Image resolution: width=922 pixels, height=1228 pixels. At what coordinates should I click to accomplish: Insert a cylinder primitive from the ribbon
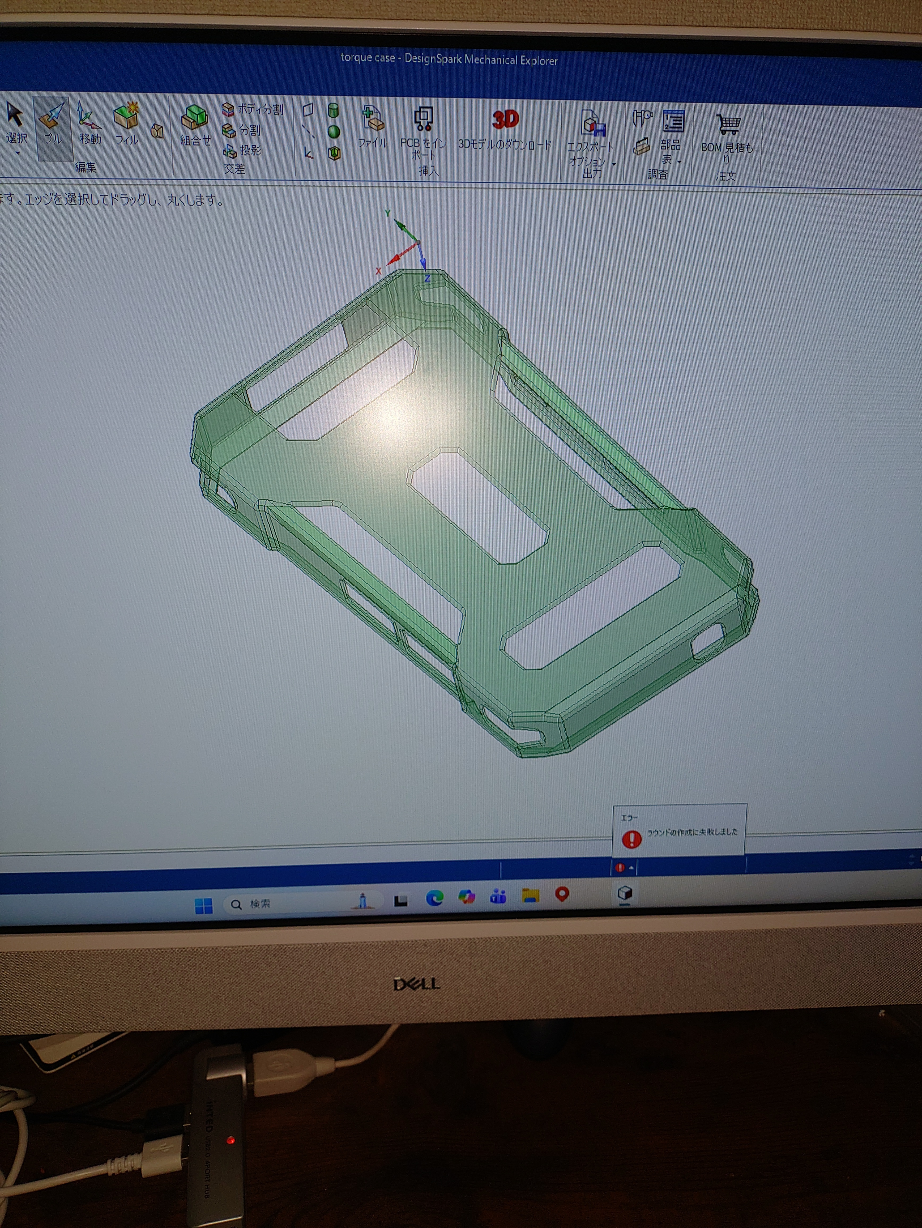click(333, 110)
